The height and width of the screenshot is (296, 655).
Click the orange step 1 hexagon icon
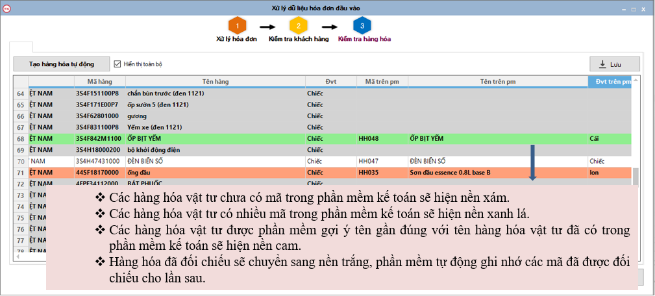tap(238, 26)
